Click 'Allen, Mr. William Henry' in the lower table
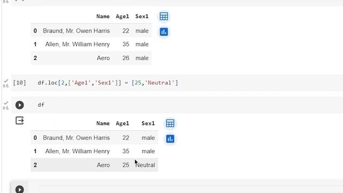The height and width of the screenshot is (193, 343). 77,151
